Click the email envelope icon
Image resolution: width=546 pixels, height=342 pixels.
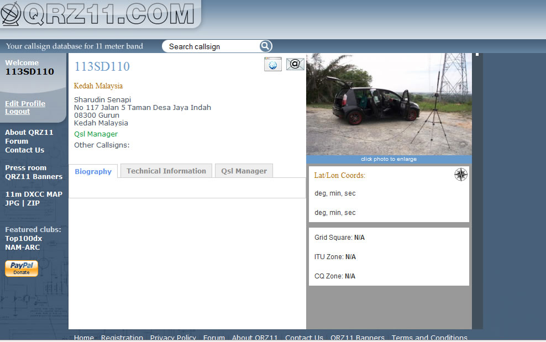[x=295, y=64]
